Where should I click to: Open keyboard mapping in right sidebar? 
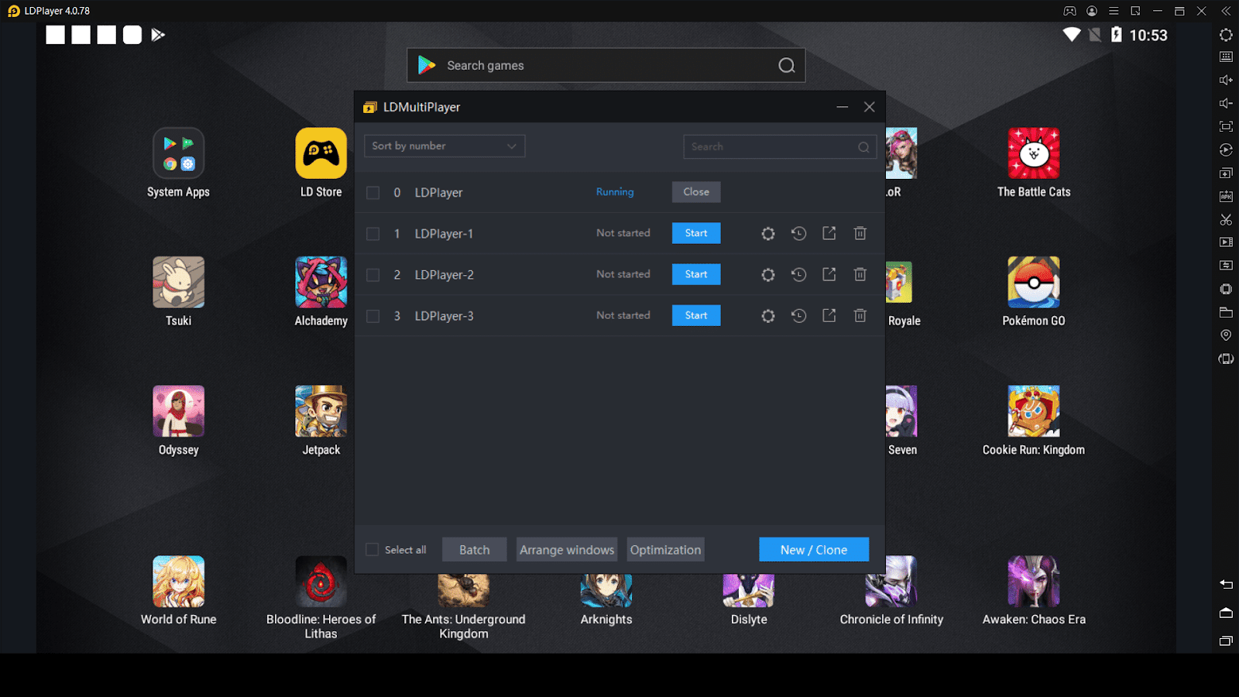click(x=1226, y=57)
